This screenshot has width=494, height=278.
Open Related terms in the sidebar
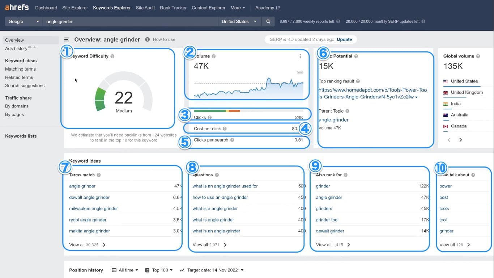pyautogui.click(x=19, y=77)
